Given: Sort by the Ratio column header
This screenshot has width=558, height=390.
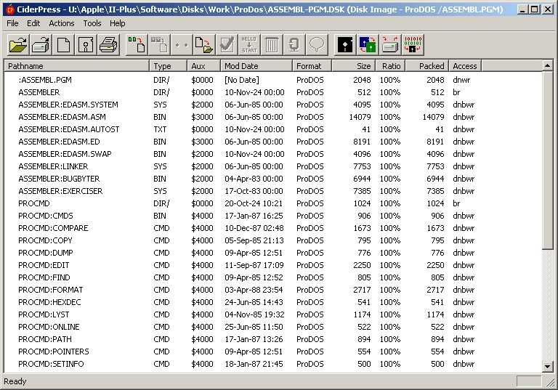Looking at the screenshot, I should [x=390, y=66].
